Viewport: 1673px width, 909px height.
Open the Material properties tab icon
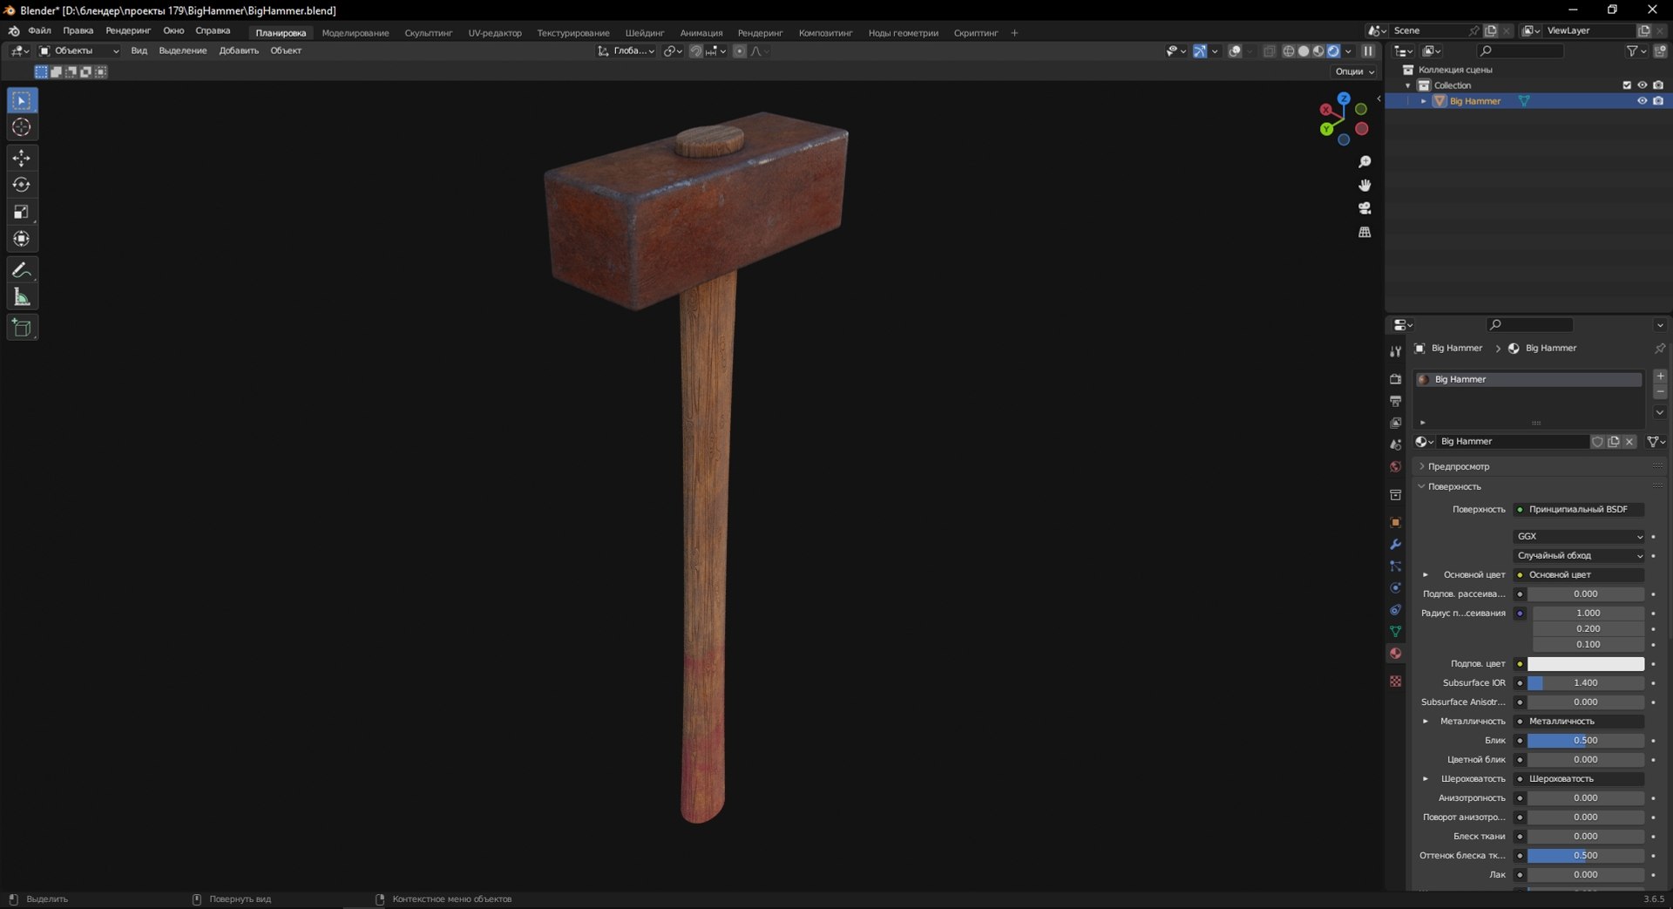click(x=1395, y=653)
